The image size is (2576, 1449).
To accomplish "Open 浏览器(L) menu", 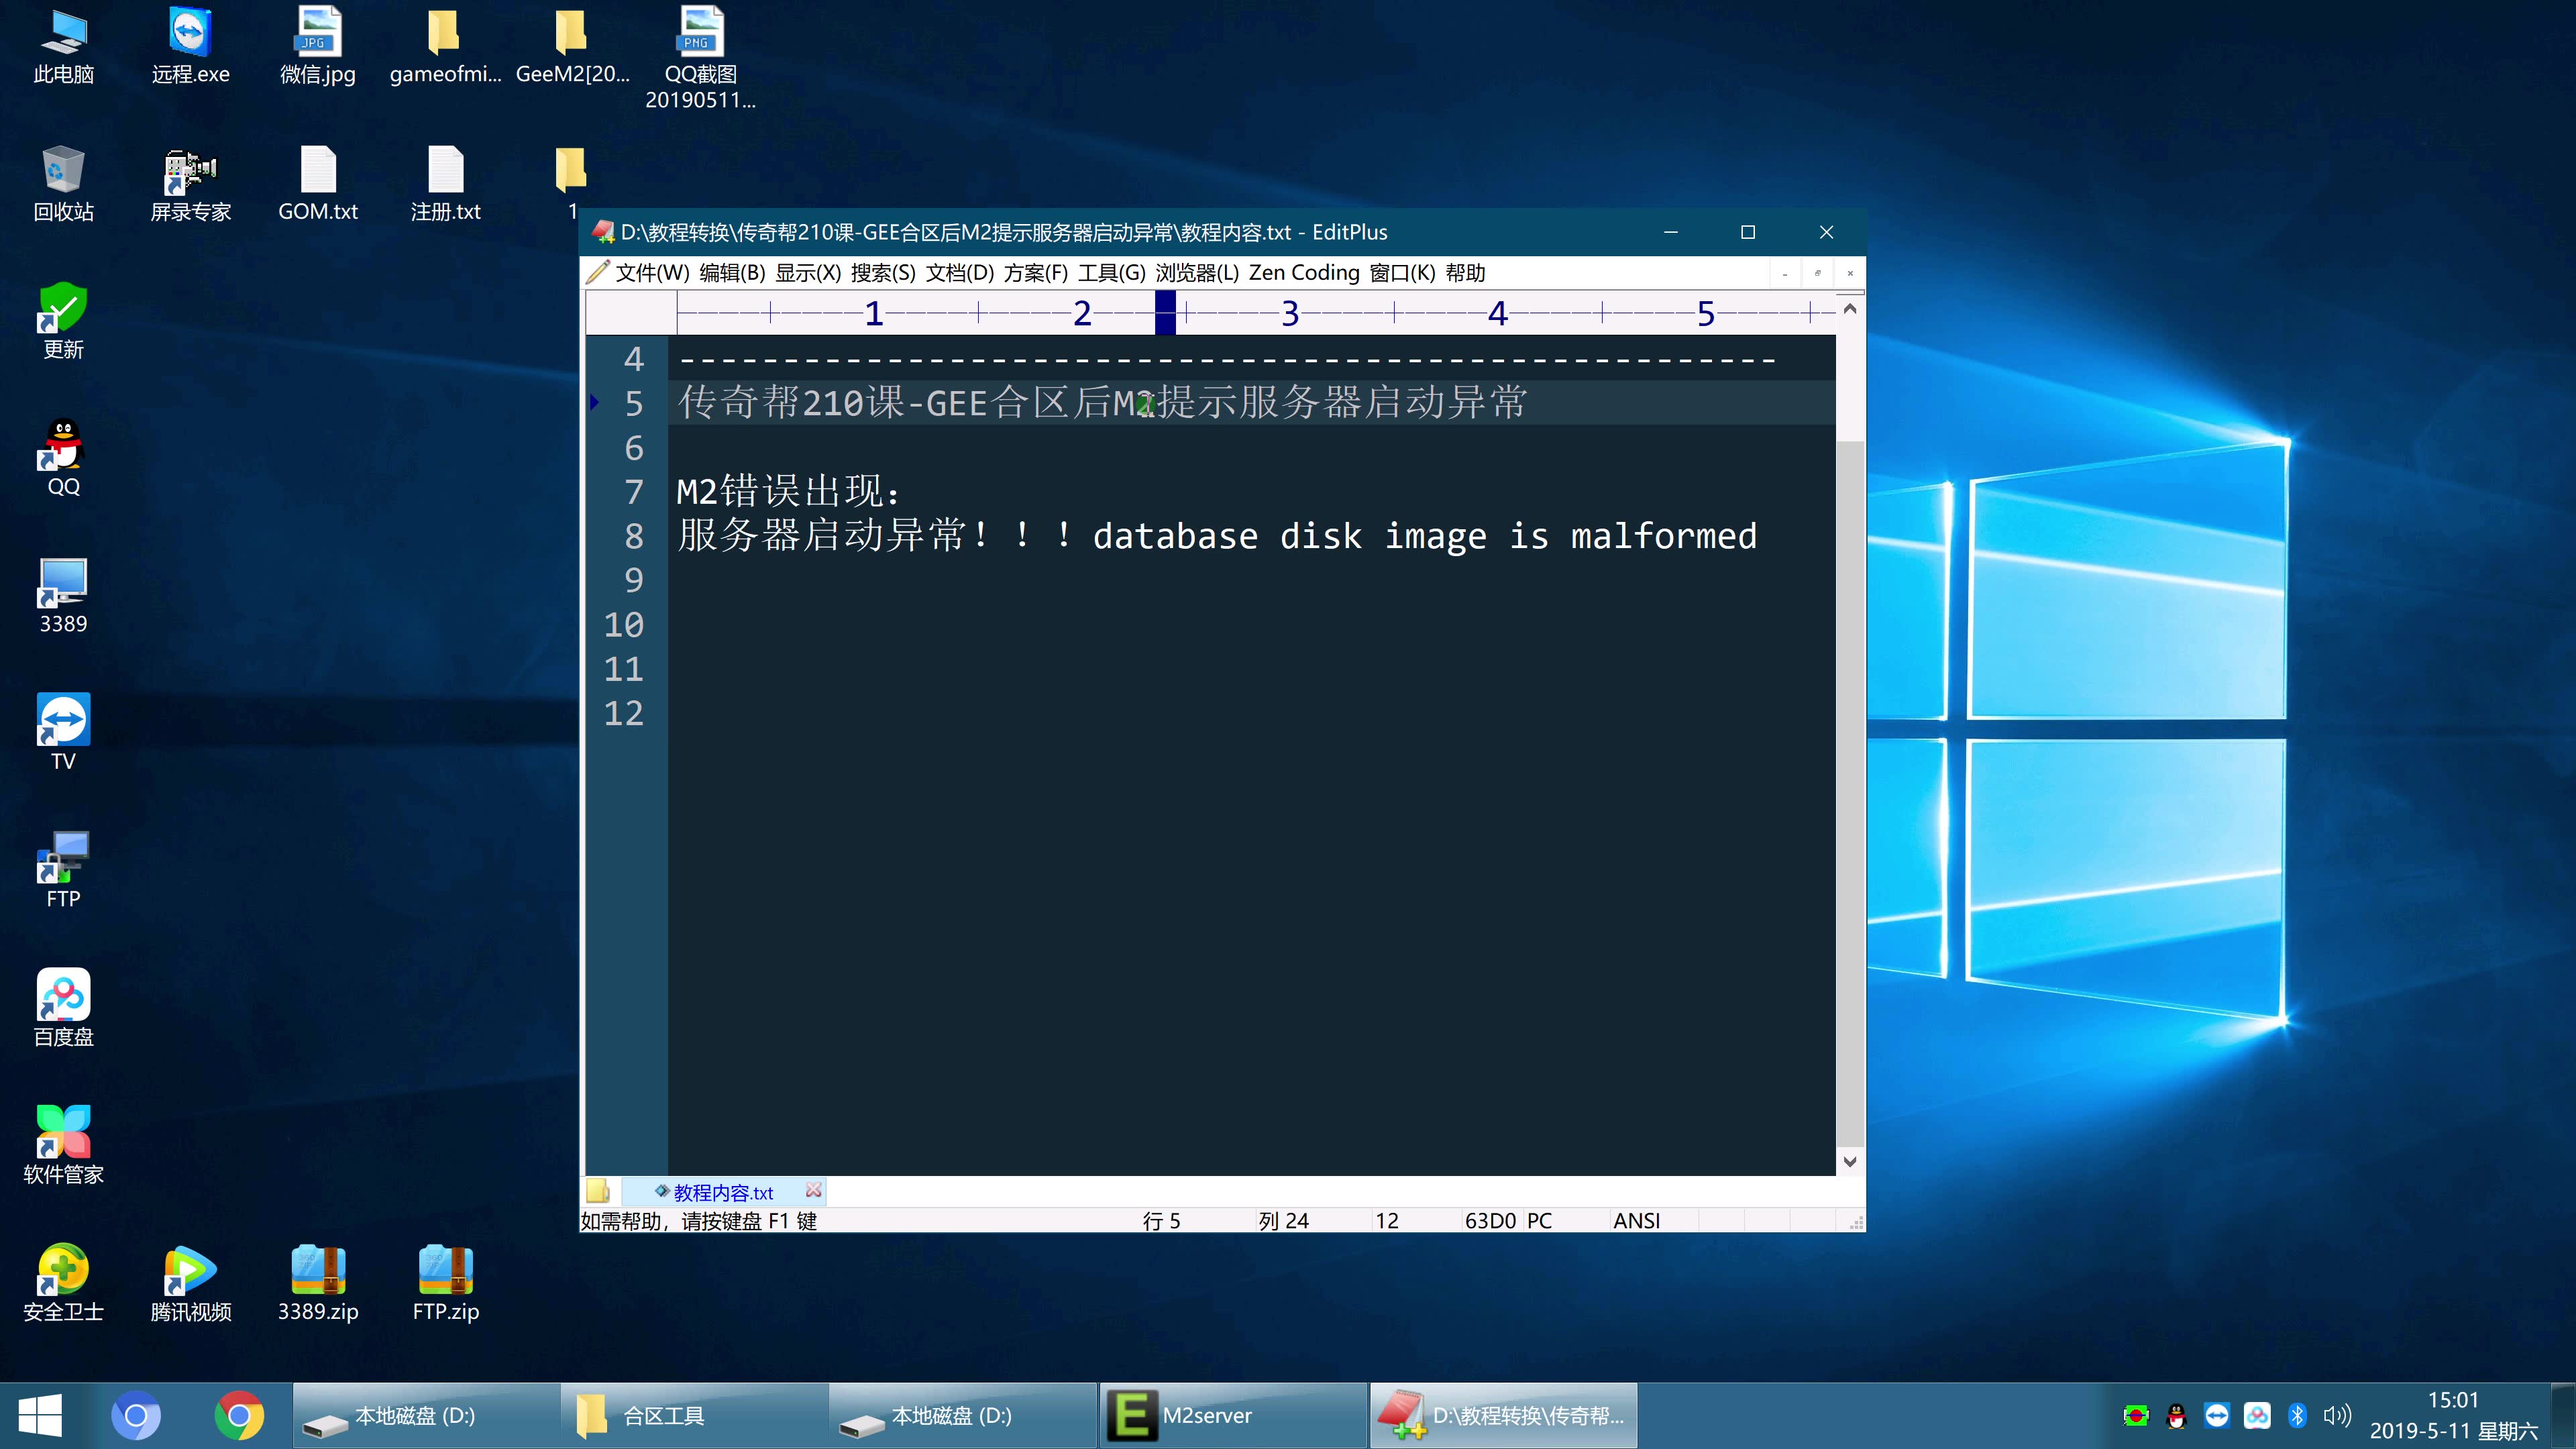I will pos(1197,273).
